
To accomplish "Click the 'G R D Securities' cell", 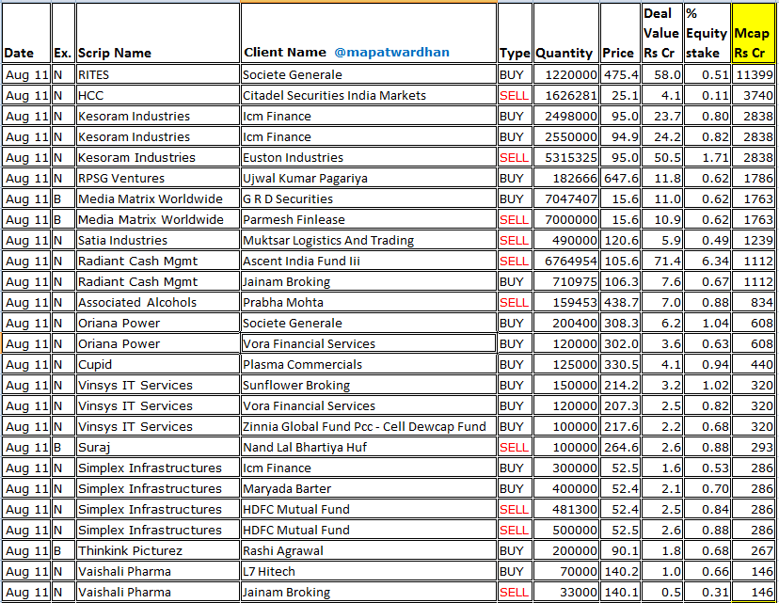I will tap(369, 198).
